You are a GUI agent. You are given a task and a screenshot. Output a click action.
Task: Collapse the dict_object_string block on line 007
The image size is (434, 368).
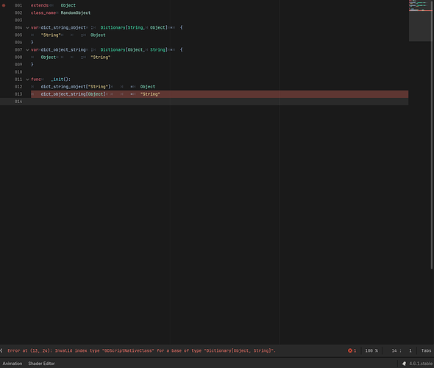(27, 50)
